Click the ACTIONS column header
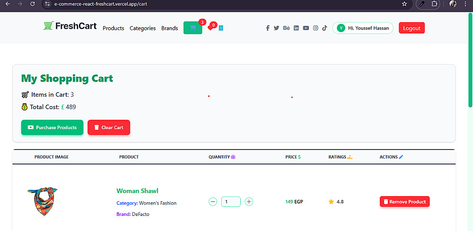The height and width of the screenshot is (231, 473). click(x=391, y=157)
